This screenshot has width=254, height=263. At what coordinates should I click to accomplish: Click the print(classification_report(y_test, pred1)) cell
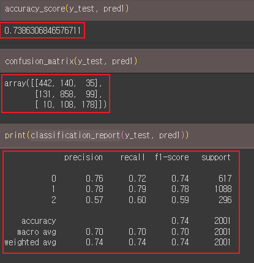tap(127, 136)
